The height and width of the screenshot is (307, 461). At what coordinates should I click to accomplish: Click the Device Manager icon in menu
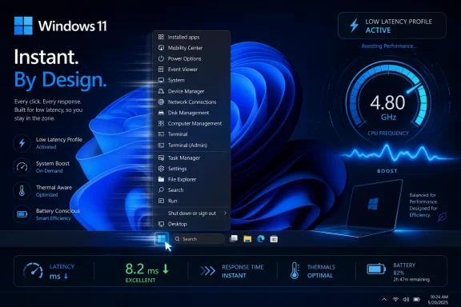(x=161, y=91)
